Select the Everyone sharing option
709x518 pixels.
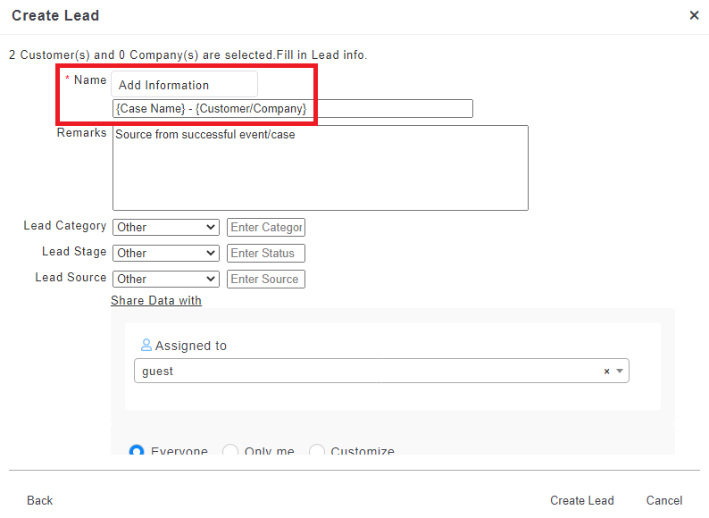pos(138,452)
